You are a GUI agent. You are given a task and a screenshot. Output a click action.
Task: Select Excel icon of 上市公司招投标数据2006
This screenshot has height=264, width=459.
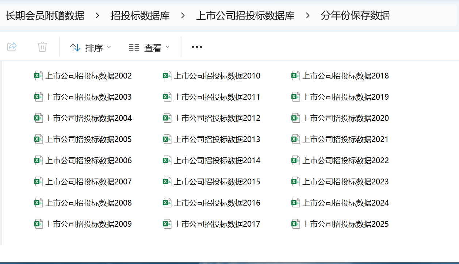coord(39,160)
